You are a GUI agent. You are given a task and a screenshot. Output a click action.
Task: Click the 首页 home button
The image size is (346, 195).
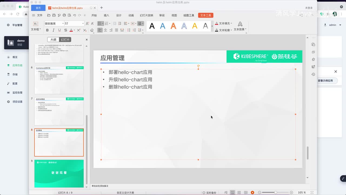tap(38, 8)
